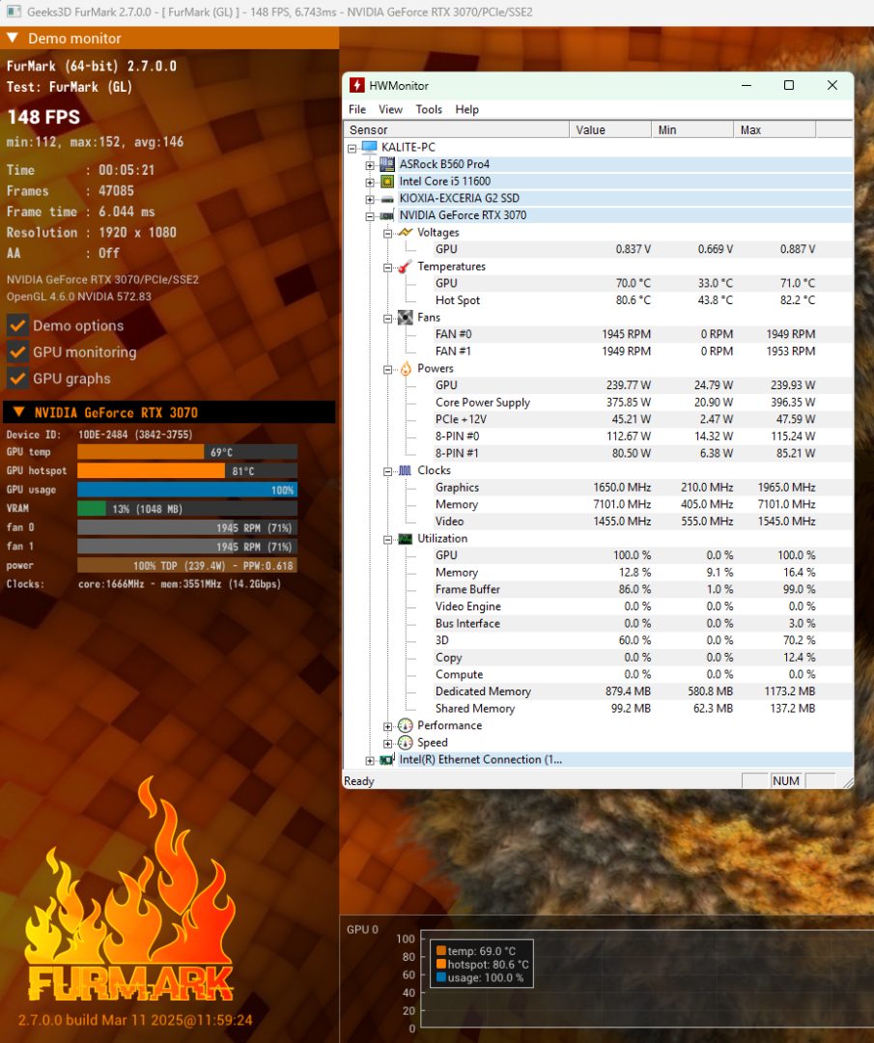Image resolution: width=874 pixels, height=1043 pixels.
Task: Click the VRAM 13% usage bar
Action: 187,508
